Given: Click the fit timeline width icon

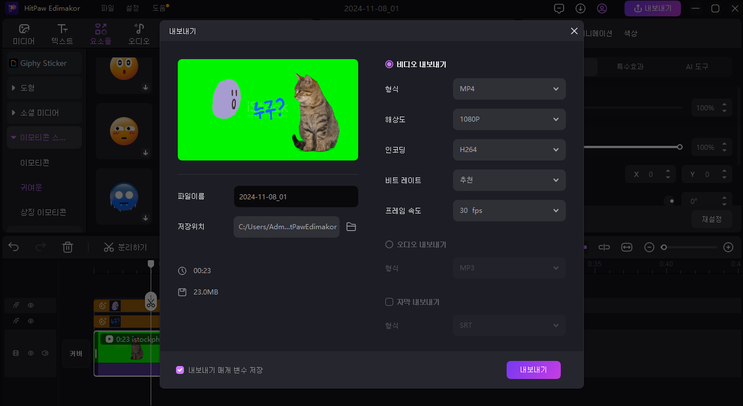Looking at the screenshot, I should 627,247.
